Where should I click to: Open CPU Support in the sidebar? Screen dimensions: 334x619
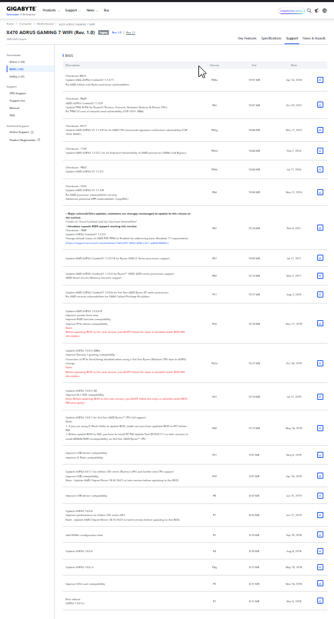tap(18, 94)
